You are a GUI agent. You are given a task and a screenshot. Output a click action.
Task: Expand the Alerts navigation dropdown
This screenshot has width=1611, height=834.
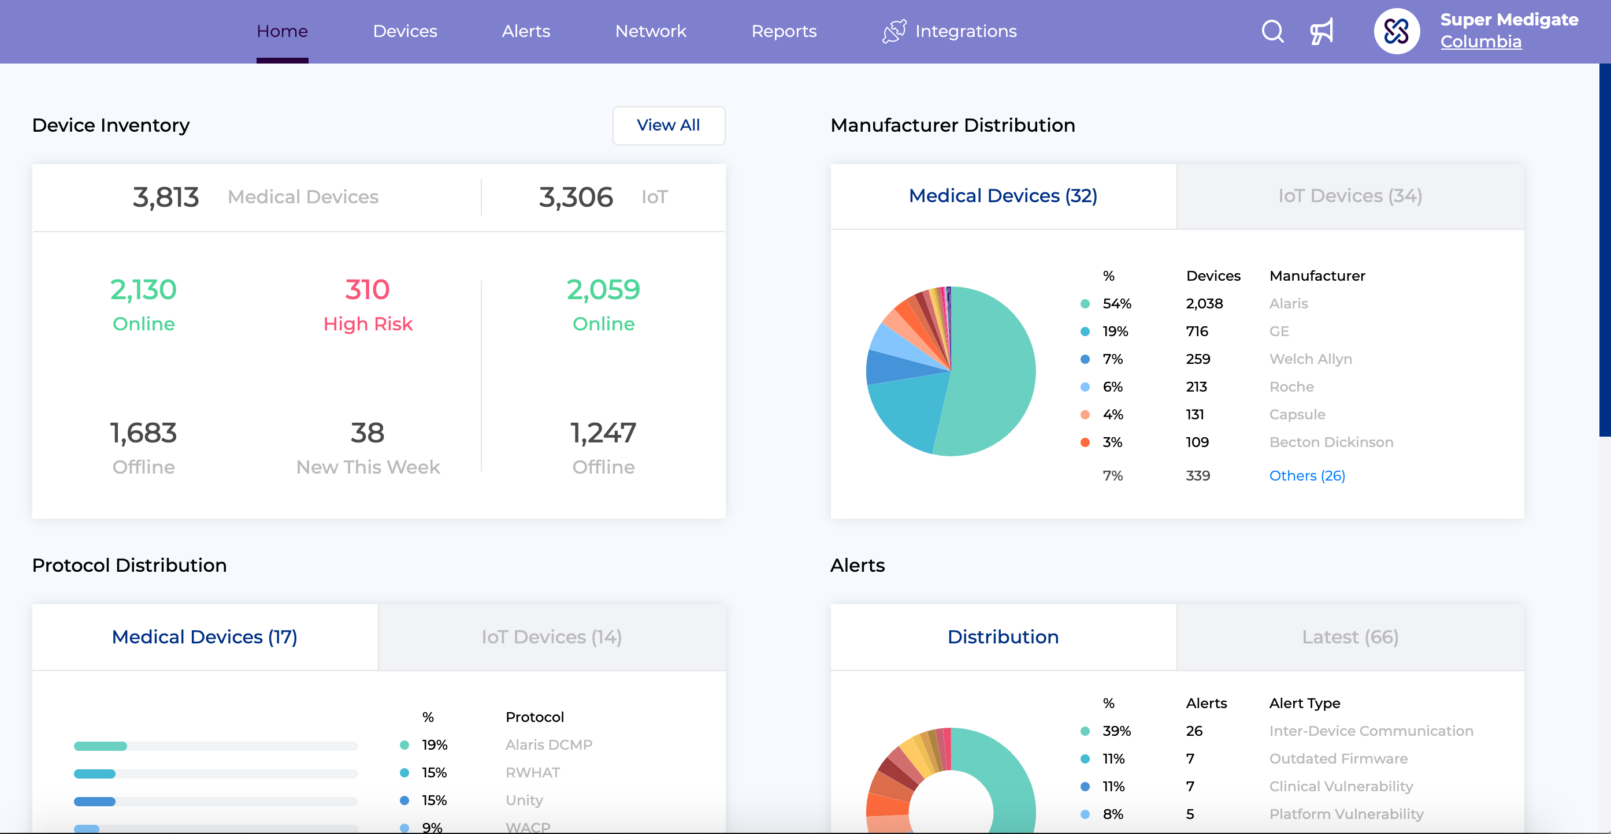(x=526, y=31)
